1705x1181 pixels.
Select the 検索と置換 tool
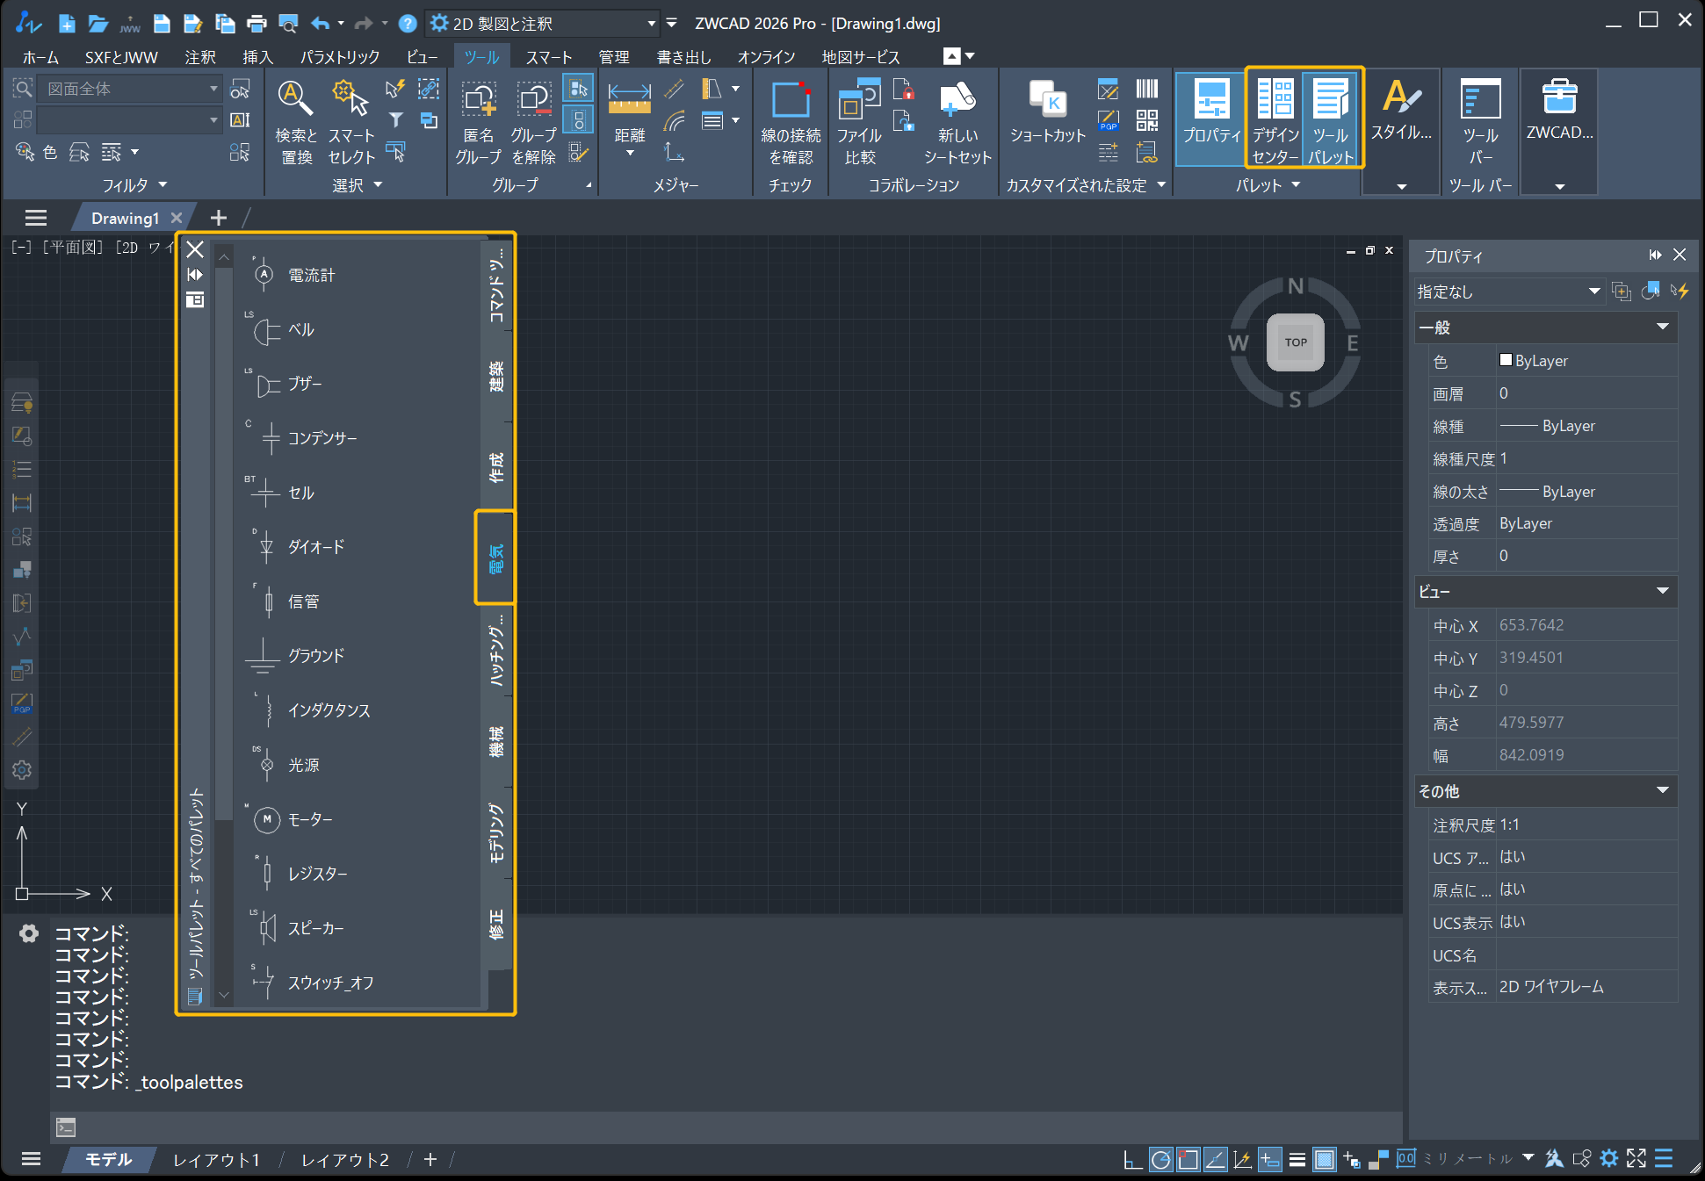point(296,120)
